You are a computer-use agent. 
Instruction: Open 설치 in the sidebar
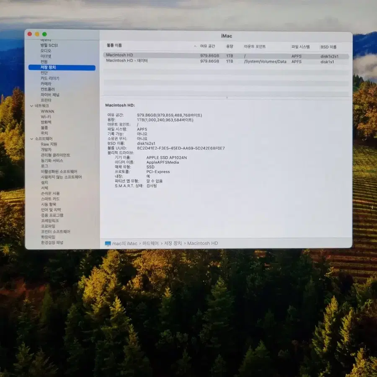pyautogui.click(x=44, y=183)
